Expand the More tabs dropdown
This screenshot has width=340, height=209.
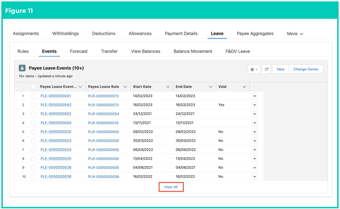pos(295,34)
